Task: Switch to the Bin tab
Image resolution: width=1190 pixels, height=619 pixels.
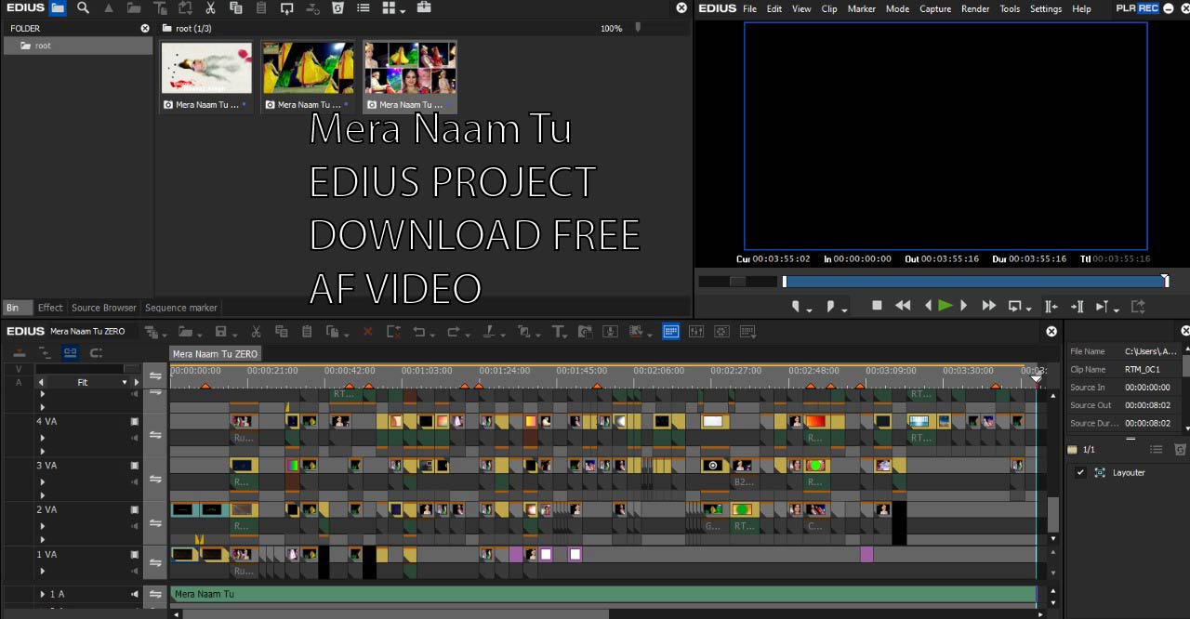Action: pos(13,308)
